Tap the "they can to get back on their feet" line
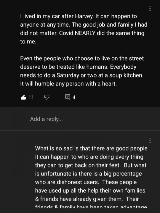 click(x=91, y=165)
